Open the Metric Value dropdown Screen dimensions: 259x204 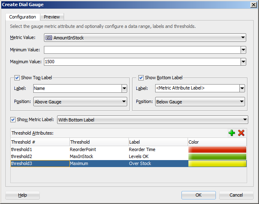[x=145, y=38]
